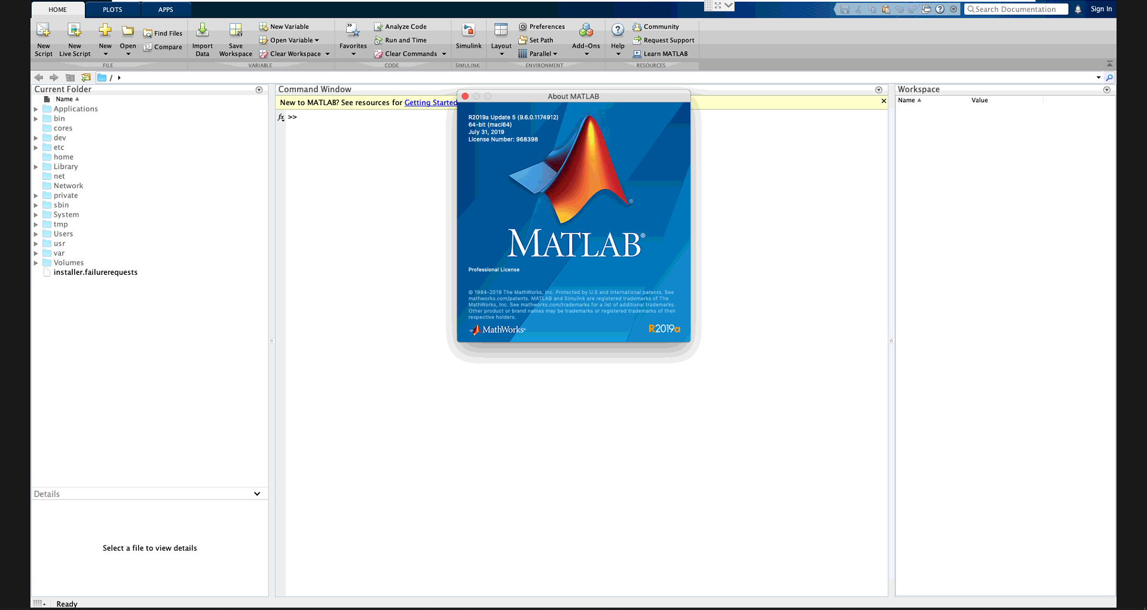Screen dimensions: 1147x610
Task: Dismiss the New to MATLAB banner
Action: pos(883,101)
